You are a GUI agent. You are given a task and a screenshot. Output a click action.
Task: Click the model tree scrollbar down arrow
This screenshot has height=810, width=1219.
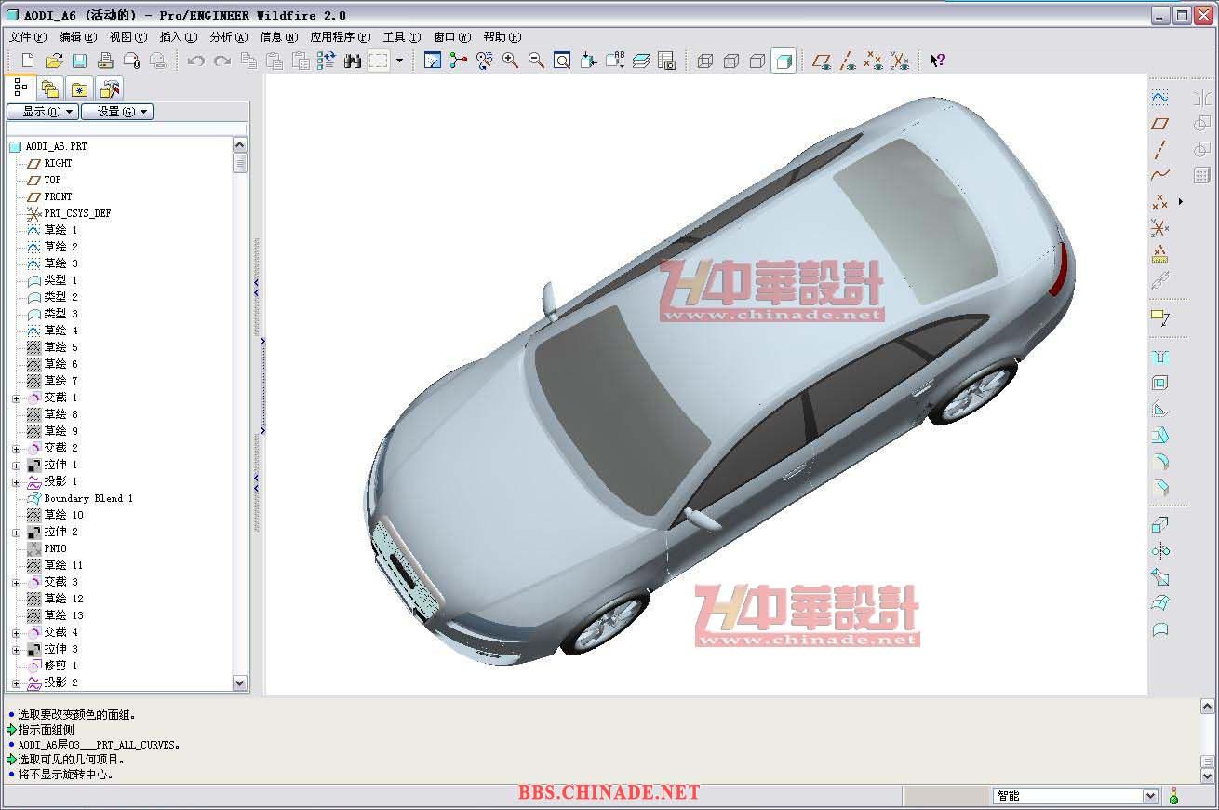[239, 682]
